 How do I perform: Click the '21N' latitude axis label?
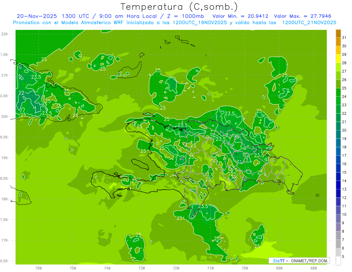[4, 75]
